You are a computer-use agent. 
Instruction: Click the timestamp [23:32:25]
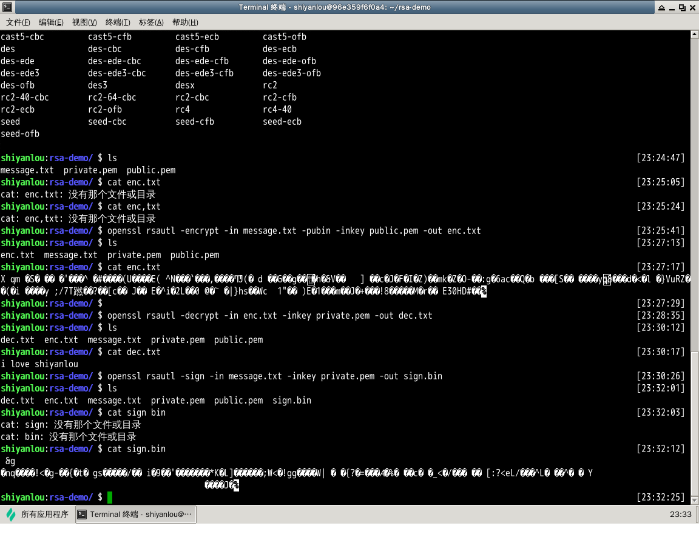pyautogui.click(x=660, y=497)
